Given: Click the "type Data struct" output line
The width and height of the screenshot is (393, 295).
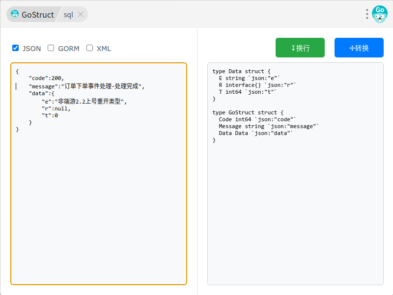Looking at the screenshot, I should (x=241, y=71).
